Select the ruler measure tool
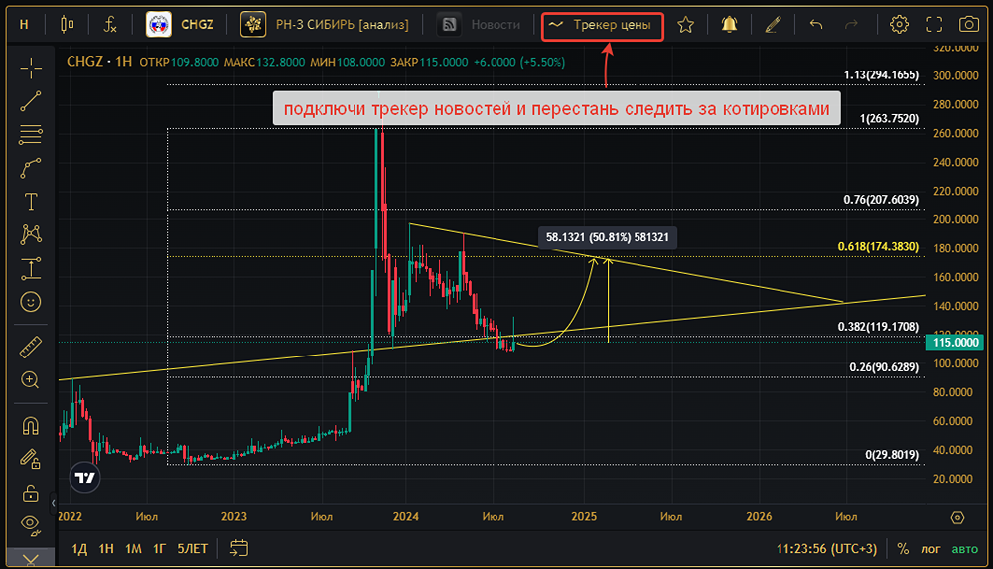Screen dimensions: 993x569 [31, 348]
